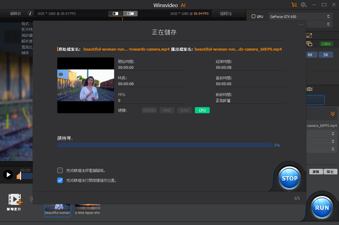Open the dropdown below the GPU selector

(x=328, y=24)
